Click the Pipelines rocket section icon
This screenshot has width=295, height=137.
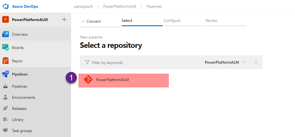coord(6,74)
